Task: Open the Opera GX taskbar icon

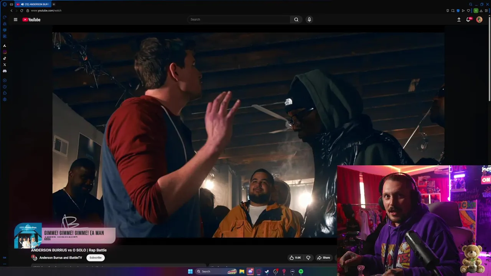Action: coord(259,271)
